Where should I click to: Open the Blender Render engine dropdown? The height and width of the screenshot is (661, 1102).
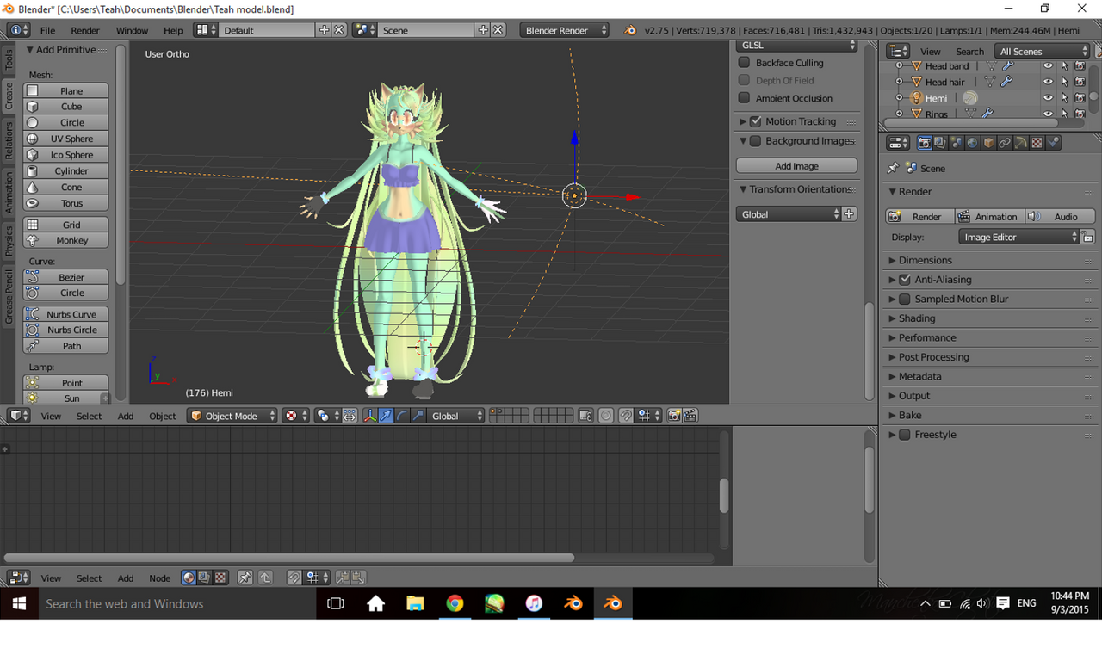tap(564, 30)
